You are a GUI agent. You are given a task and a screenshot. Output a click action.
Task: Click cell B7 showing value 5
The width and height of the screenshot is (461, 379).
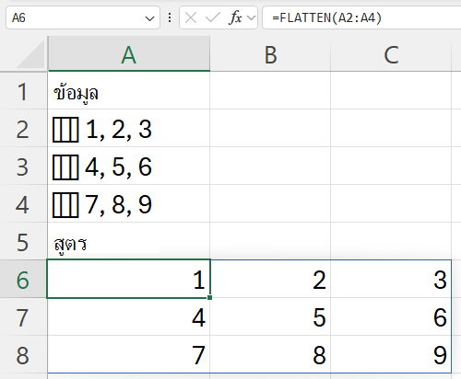coord(270,317)
